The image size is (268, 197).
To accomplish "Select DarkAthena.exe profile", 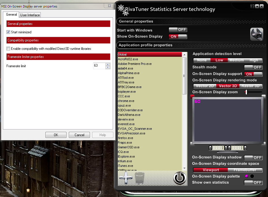I will point(150,115).
